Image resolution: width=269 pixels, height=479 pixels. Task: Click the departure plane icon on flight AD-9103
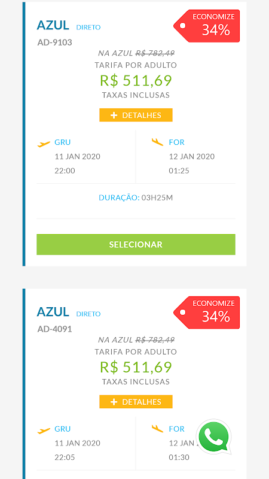[44, 144]
